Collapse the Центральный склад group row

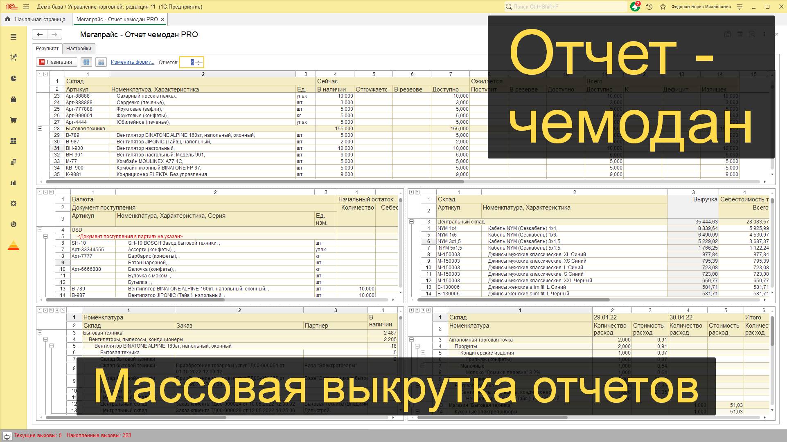pyautogui.click(x=412, y=222)
